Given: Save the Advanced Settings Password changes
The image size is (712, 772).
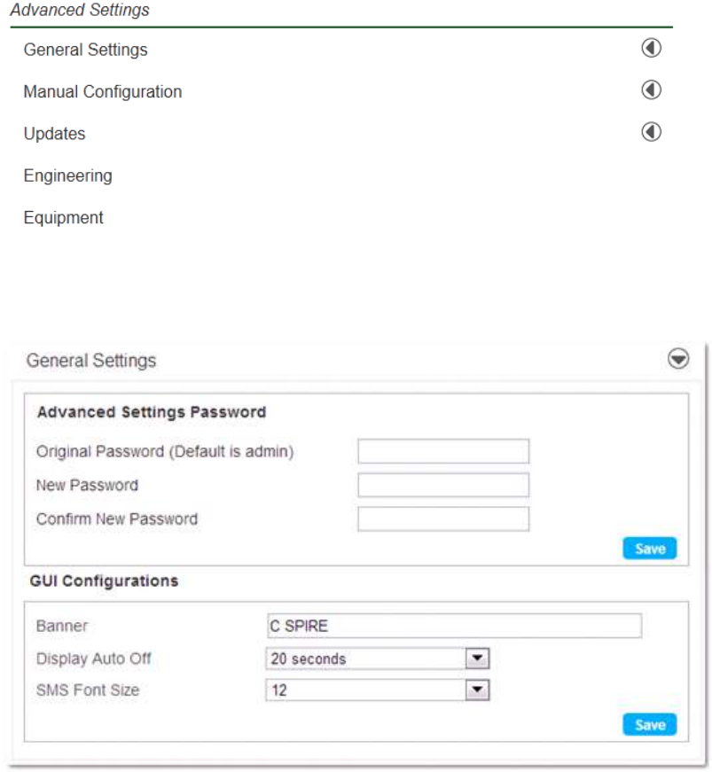Looking at the screenshot, I should [x=649, y=549].
